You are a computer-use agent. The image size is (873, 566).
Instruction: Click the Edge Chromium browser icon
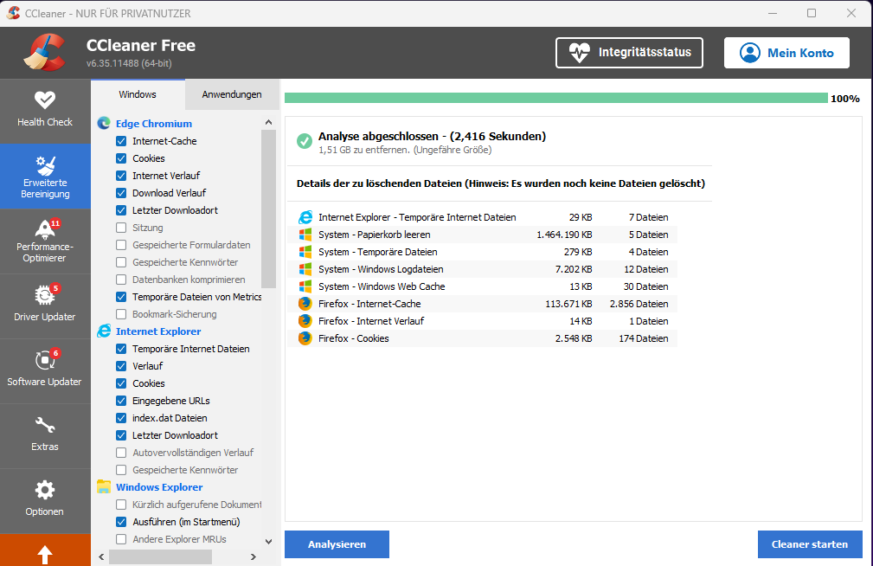click(x=104, y=123)
